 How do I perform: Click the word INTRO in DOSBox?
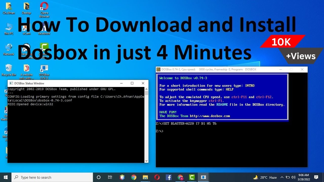pyautogui.click(x=250, y=86)
